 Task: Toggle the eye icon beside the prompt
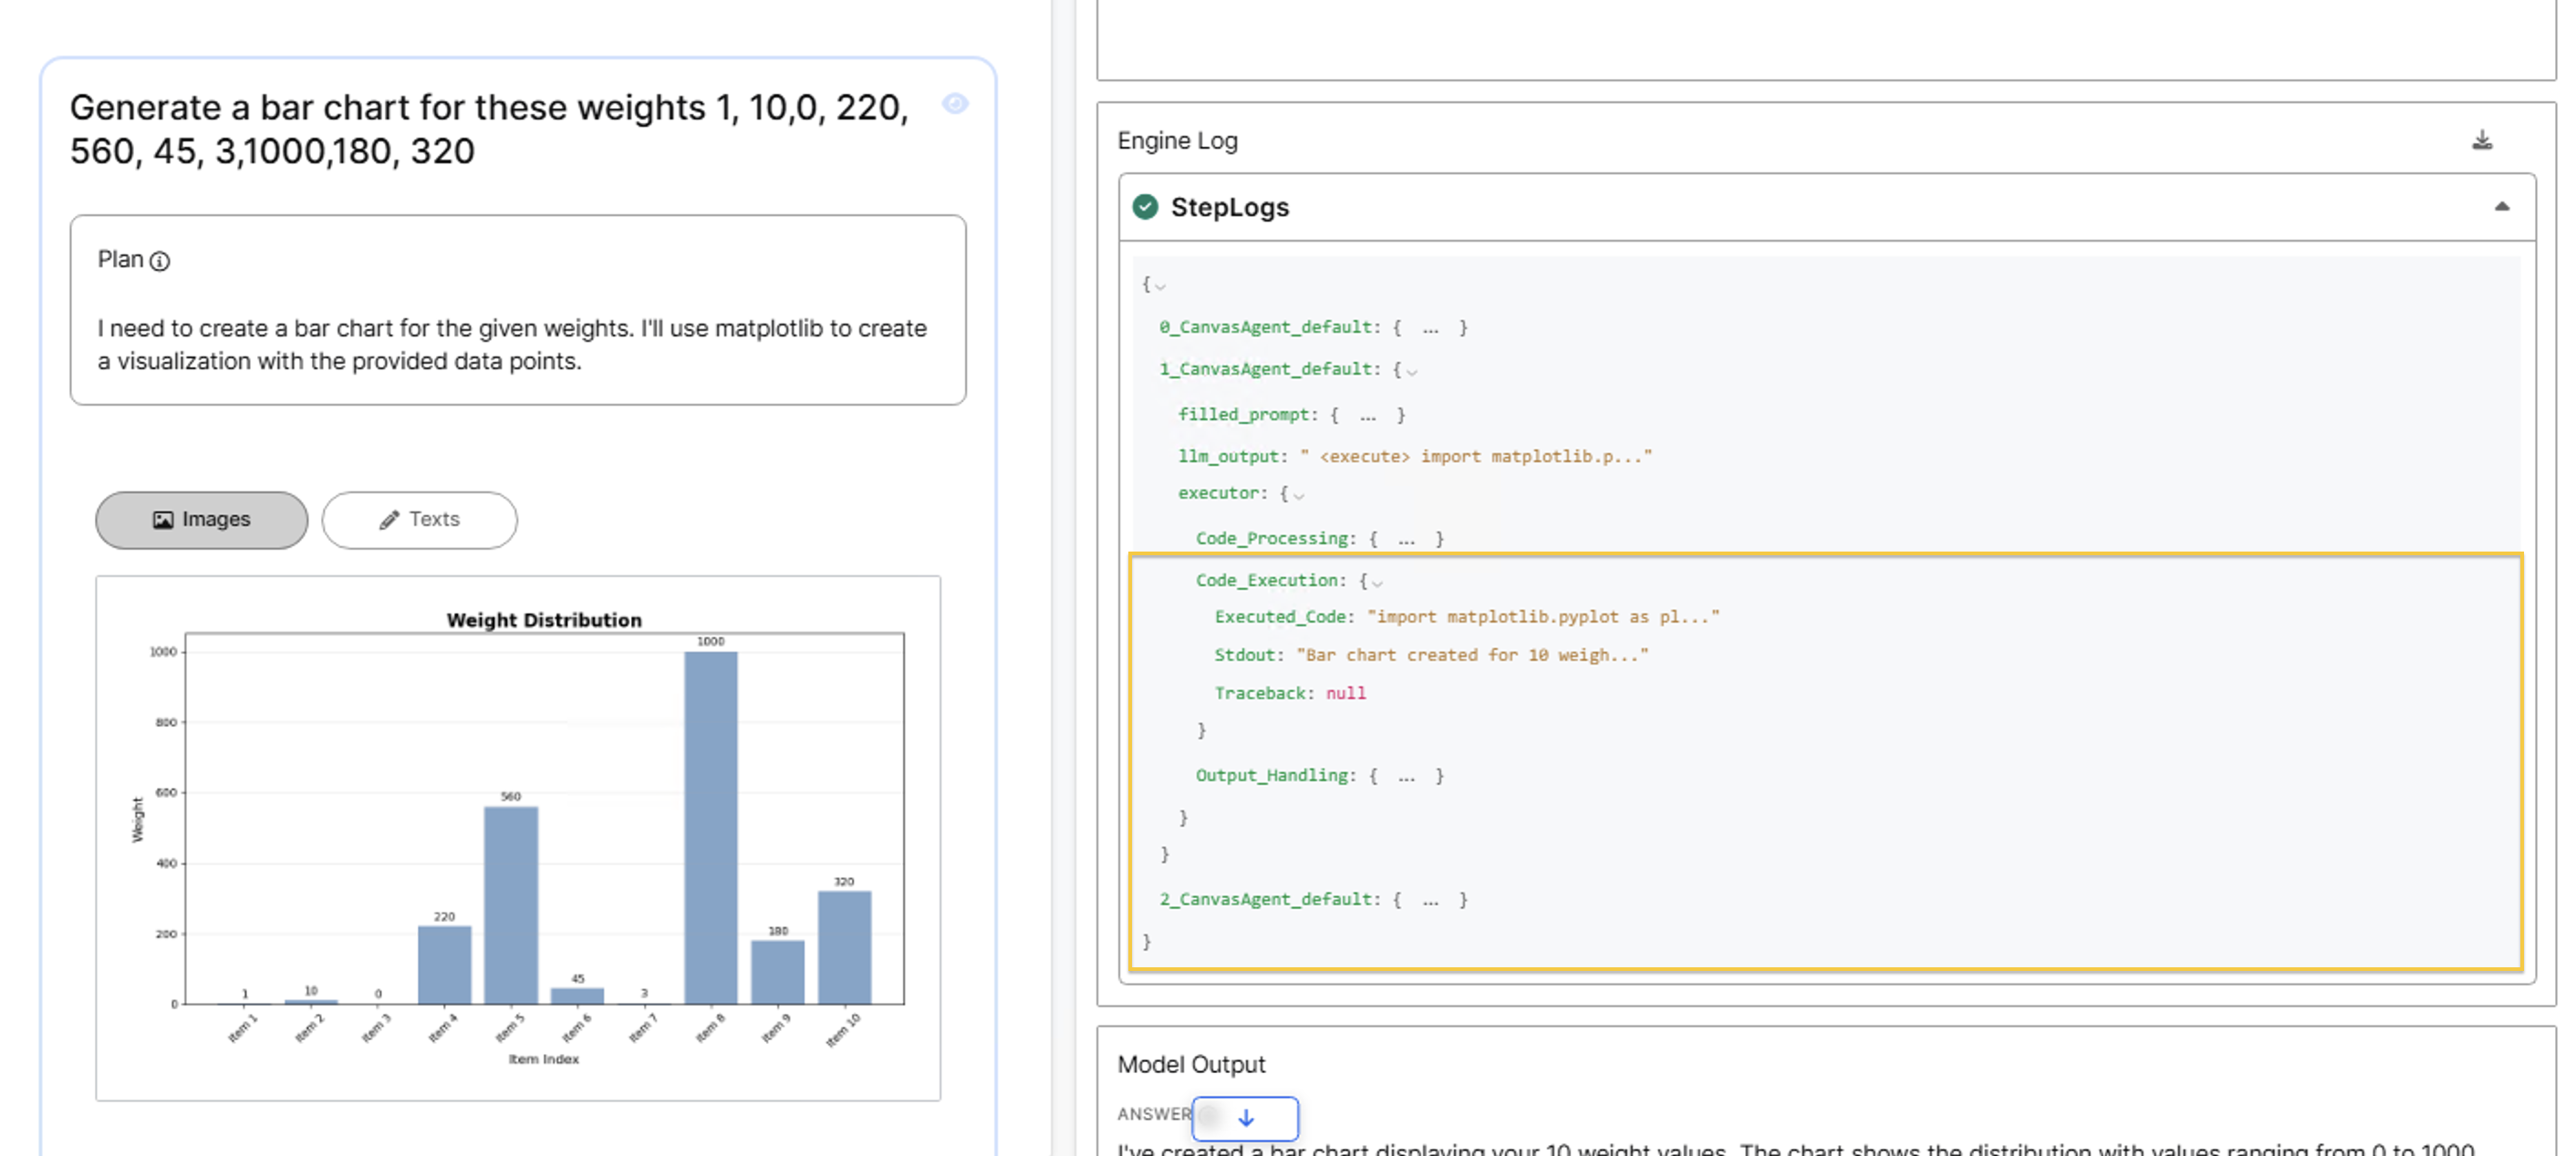coord(955,104)
